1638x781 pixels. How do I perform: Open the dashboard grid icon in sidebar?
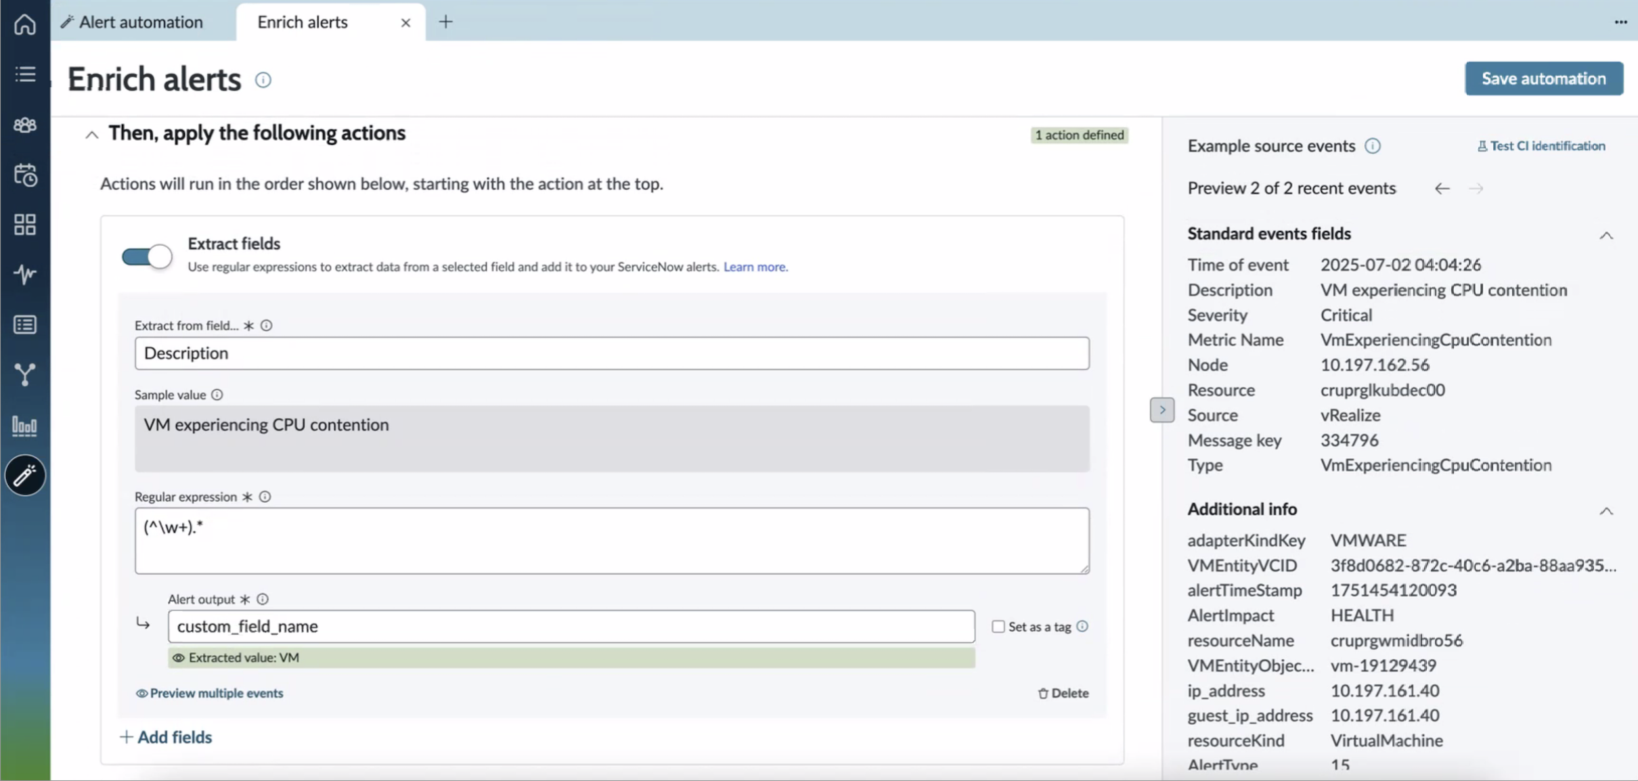pyautogui.click(x=25, y=225)
